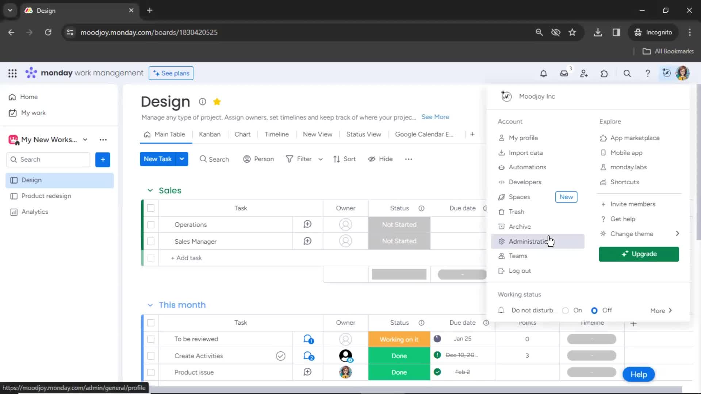This screenshot has width=701, height=394.
Task: Click the sidebar Search input field
Action: 48,159
